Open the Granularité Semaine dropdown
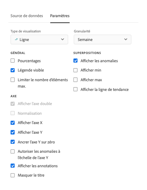147x190 pixels. [102, 39]
